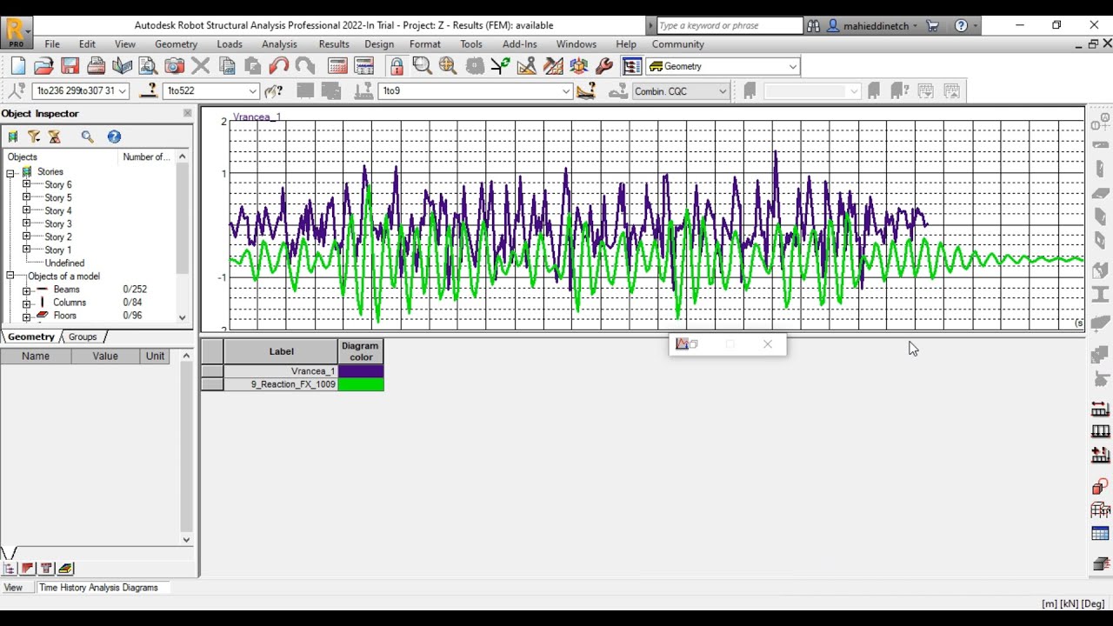Click the shopping cart icon
Viewport: 1113px width, 626px height.
(x=933, y=26)
